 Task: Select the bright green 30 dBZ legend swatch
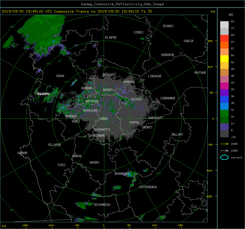(x=224, y=113)
